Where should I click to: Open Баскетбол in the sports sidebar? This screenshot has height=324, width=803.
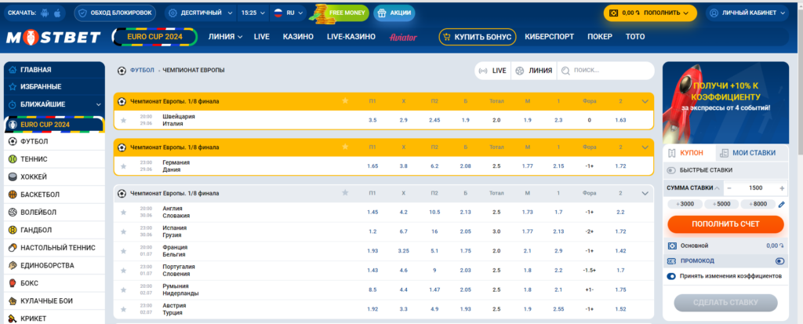point(54,195)
